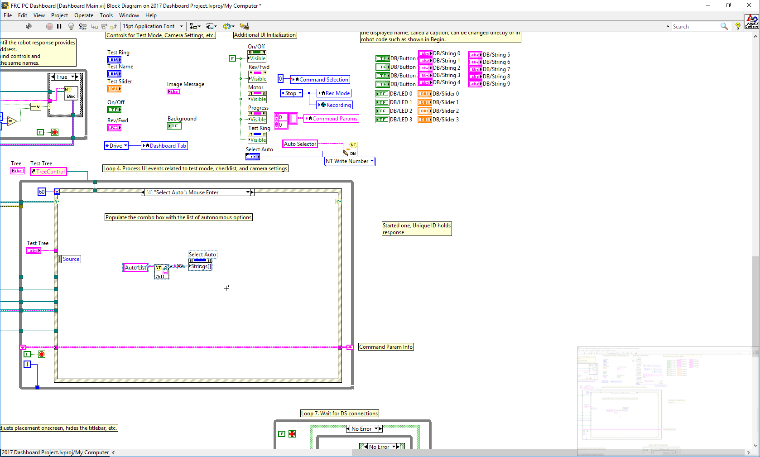Click the NT Dbl node near Auto Selector
760x457 pixels.
pyautogui.click(x=350, y=149)
